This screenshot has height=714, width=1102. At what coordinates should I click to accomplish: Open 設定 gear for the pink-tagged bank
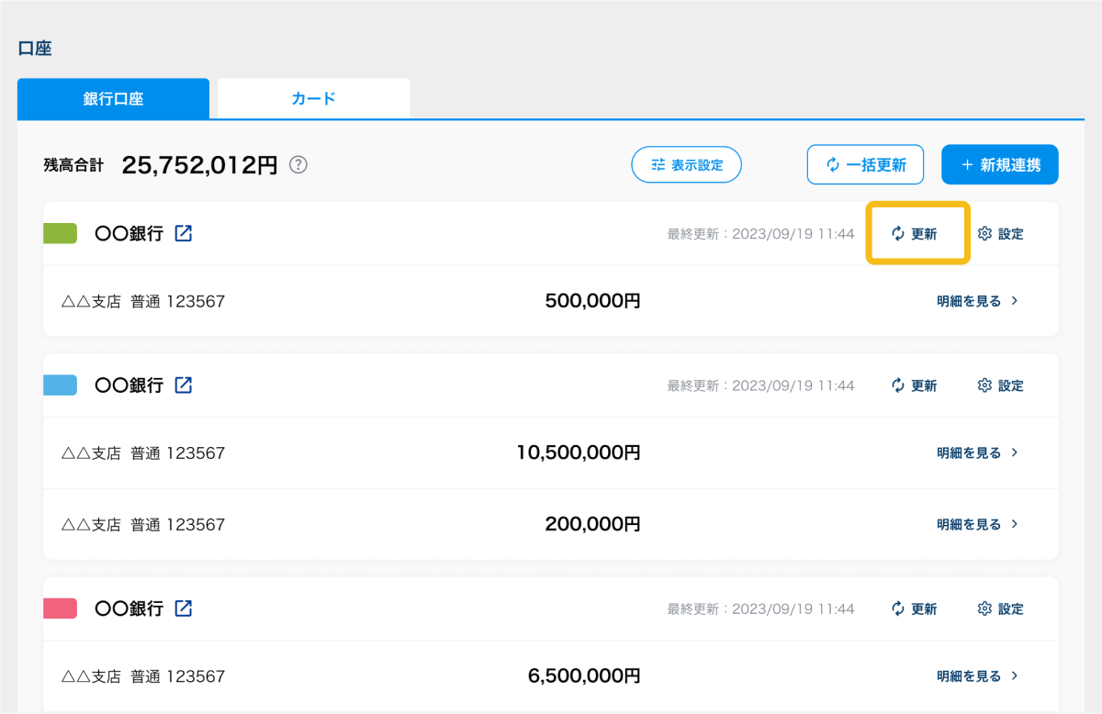1001,608
